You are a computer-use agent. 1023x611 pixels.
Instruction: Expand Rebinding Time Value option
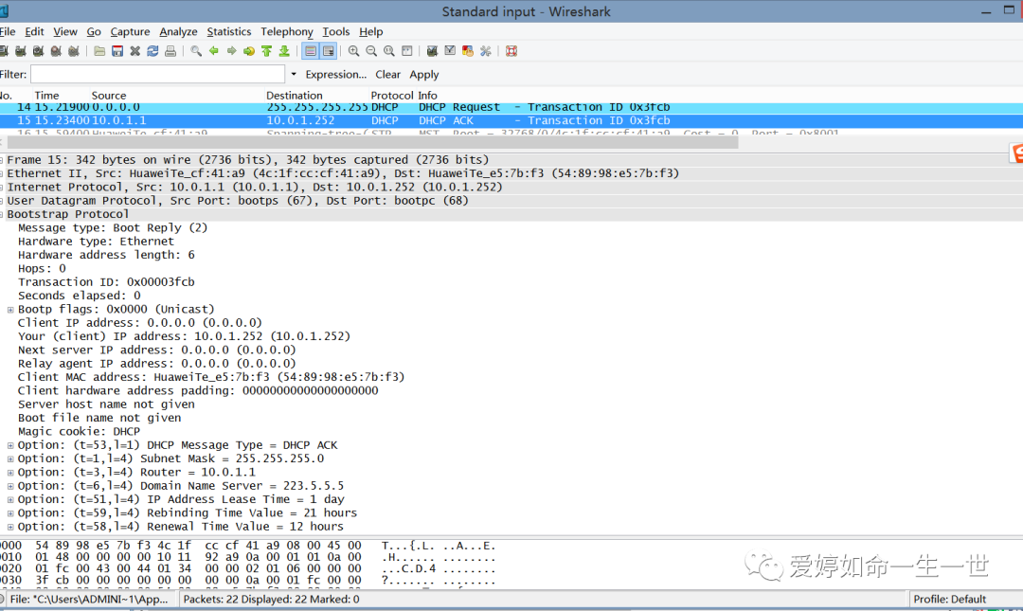(x=10, y=513)
